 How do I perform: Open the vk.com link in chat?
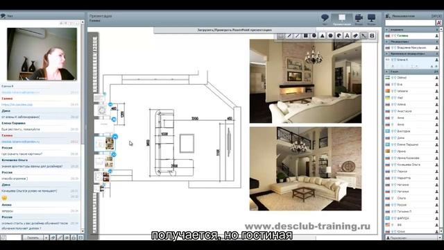coord(17,105)
